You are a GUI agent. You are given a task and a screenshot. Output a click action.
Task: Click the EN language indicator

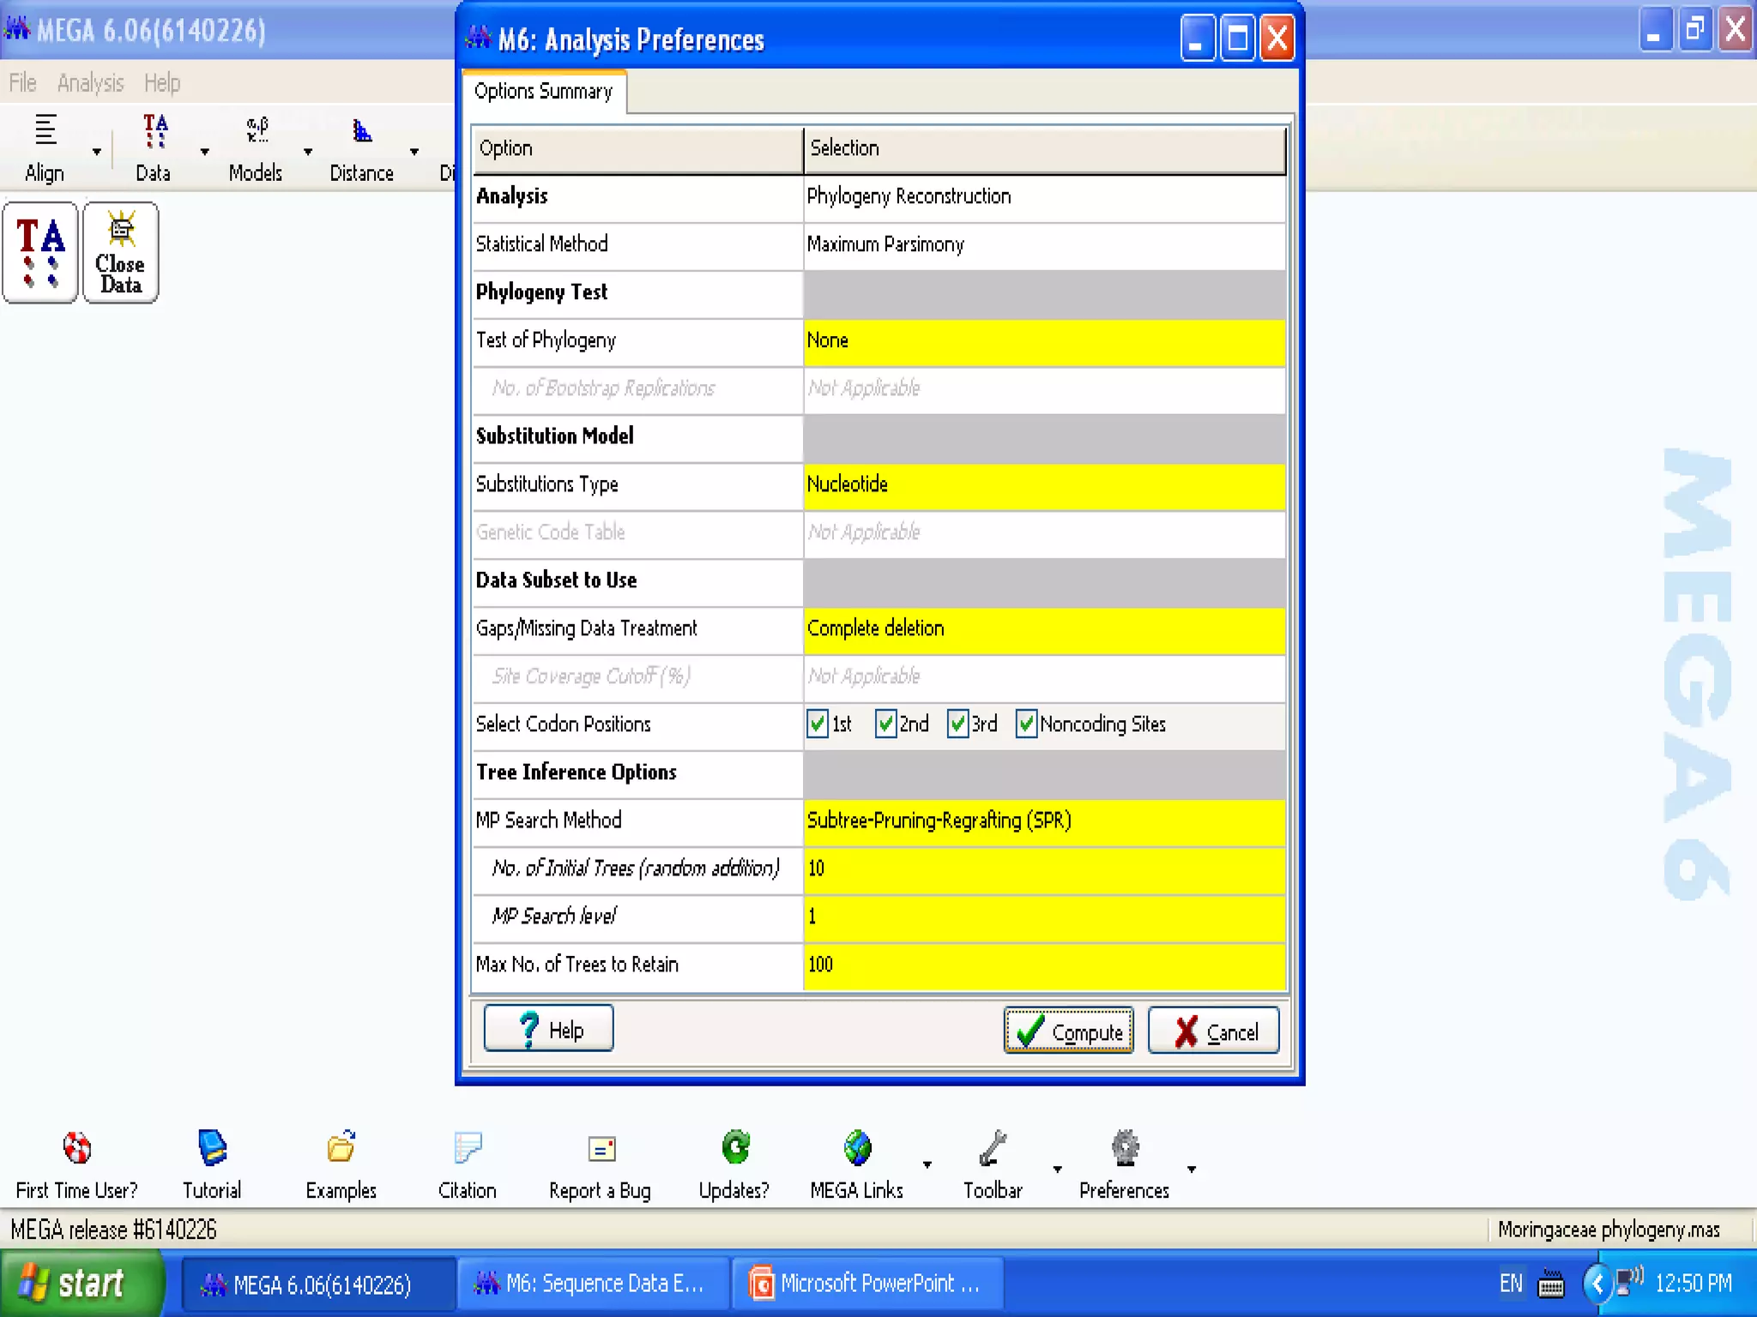(1511, 1284)
